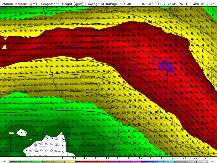Click the purple jet-core maximum on the map

[166, 67]
